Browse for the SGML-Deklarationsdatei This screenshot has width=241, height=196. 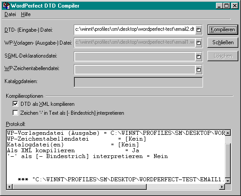(199, 57)
